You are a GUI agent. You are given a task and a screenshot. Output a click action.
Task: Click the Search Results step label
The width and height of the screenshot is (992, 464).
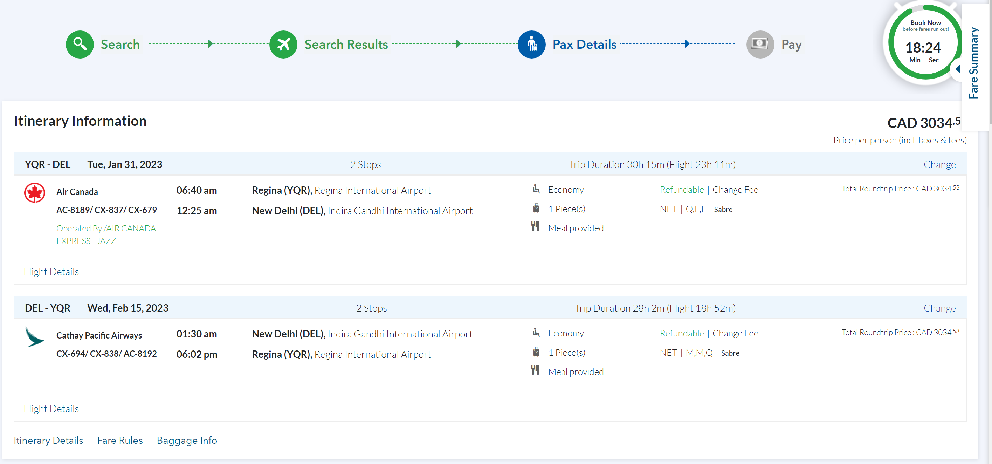[x=346, y=44]
